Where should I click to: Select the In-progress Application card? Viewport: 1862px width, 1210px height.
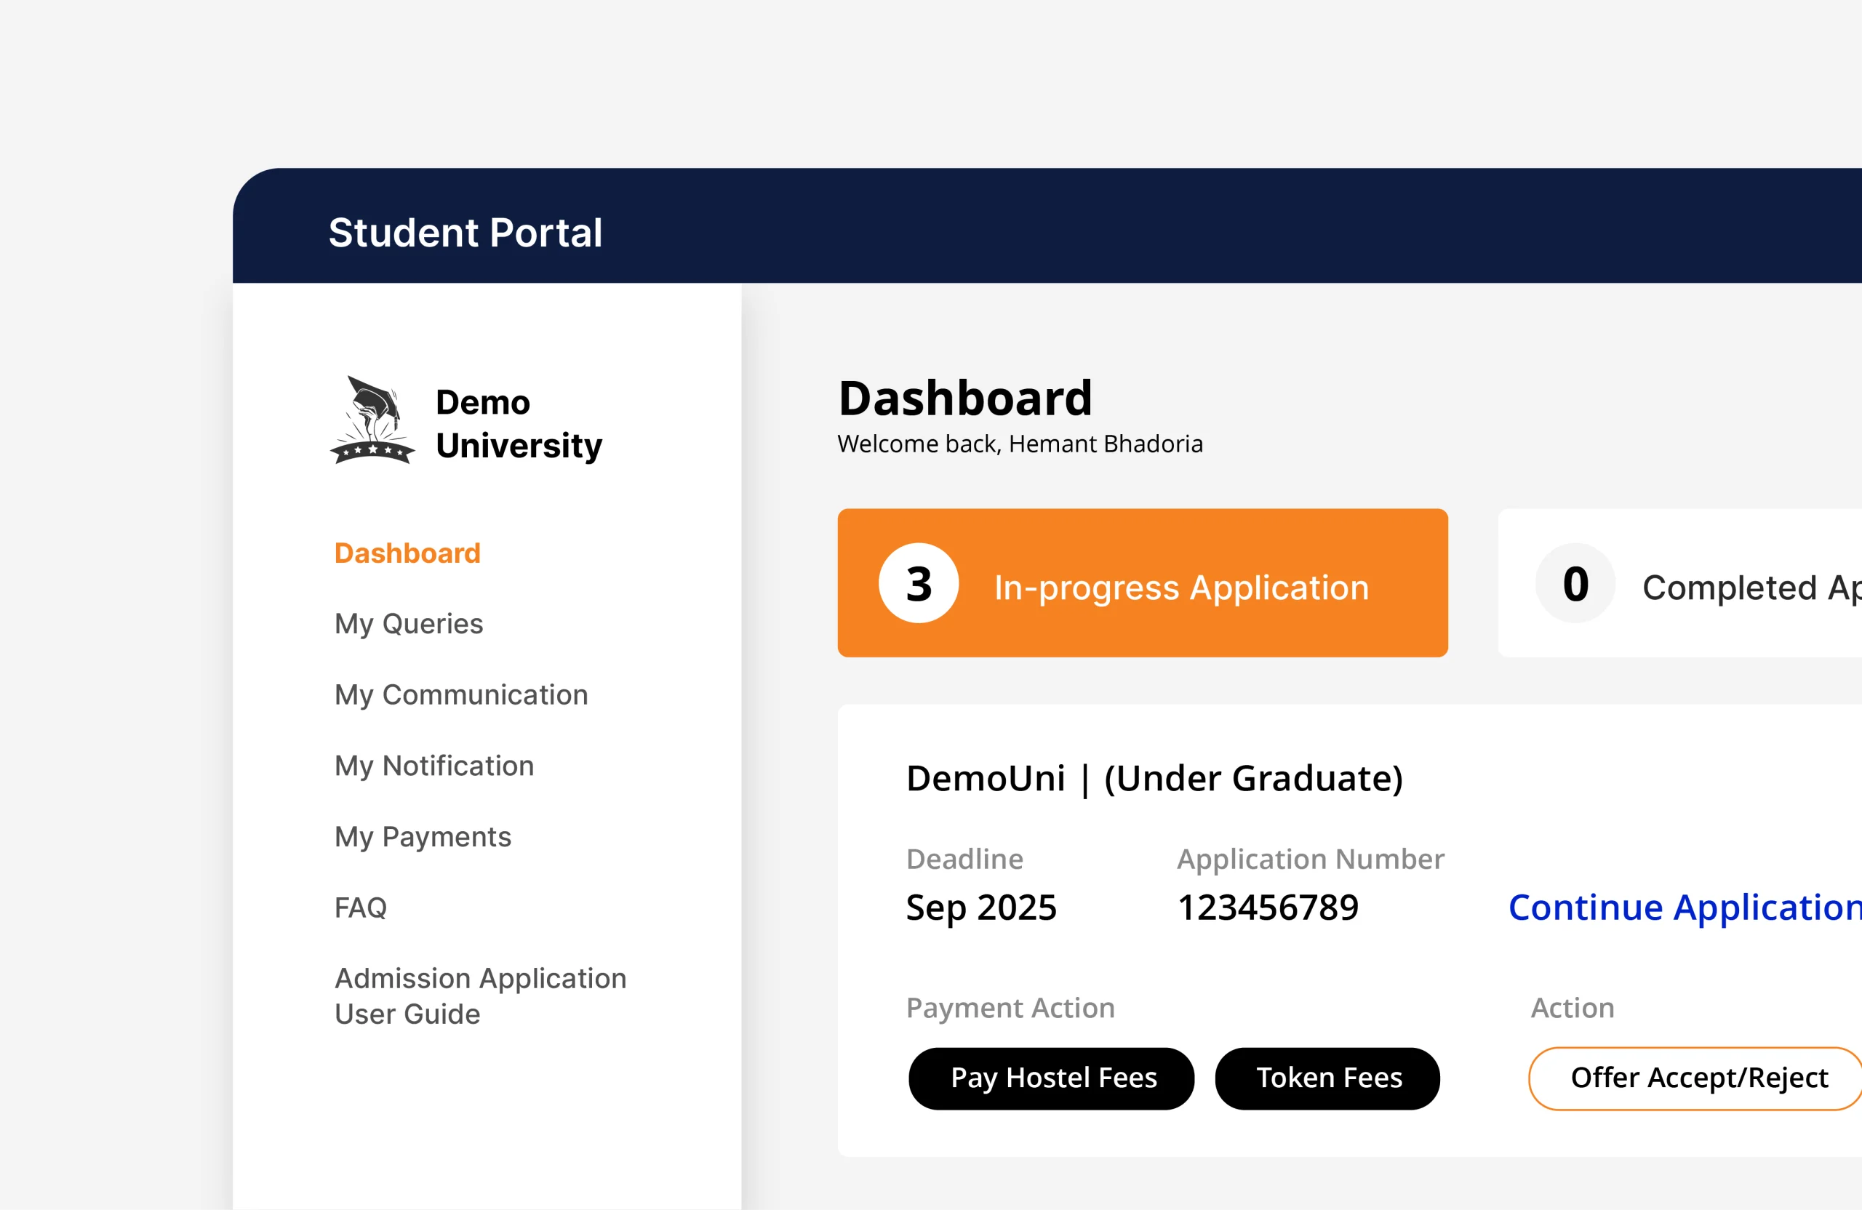tap(1142, 583)
